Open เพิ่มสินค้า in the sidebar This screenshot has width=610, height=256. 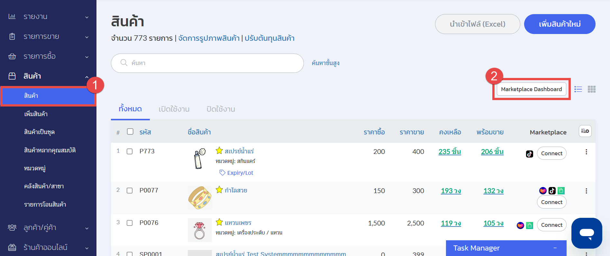coord(36,114)
